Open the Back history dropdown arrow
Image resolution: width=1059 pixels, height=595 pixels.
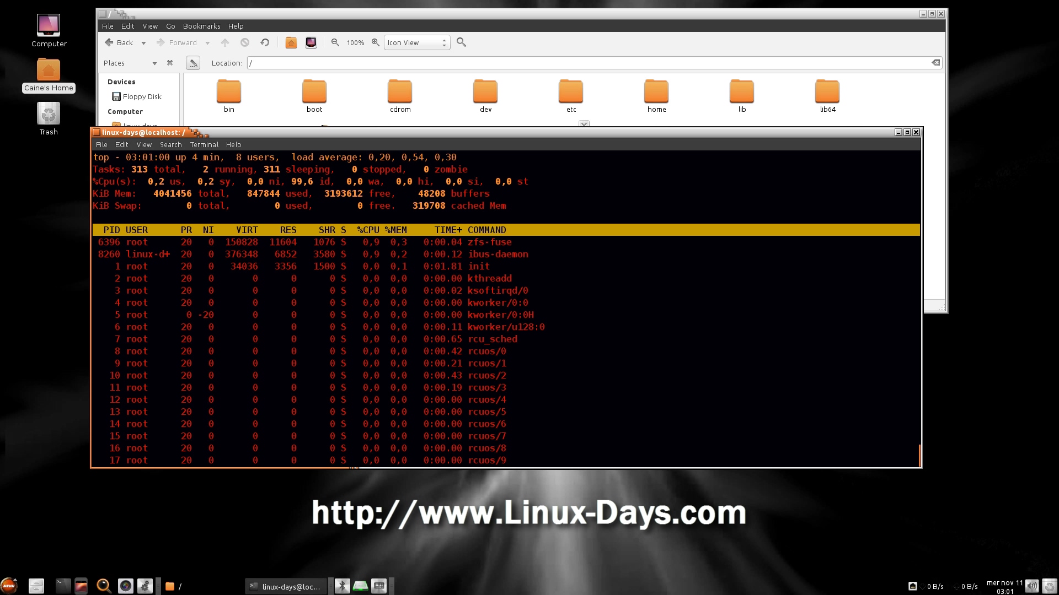143,43
